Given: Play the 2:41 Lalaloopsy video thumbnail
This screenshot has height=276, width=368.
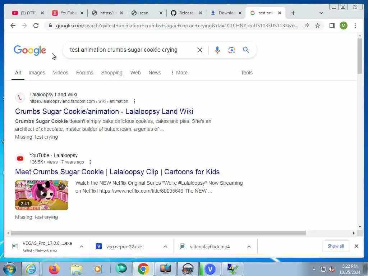Looking at the screenshot, I should click(42, 195).
